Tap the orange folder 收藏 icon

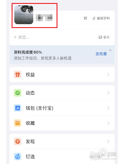click(18, 123)
